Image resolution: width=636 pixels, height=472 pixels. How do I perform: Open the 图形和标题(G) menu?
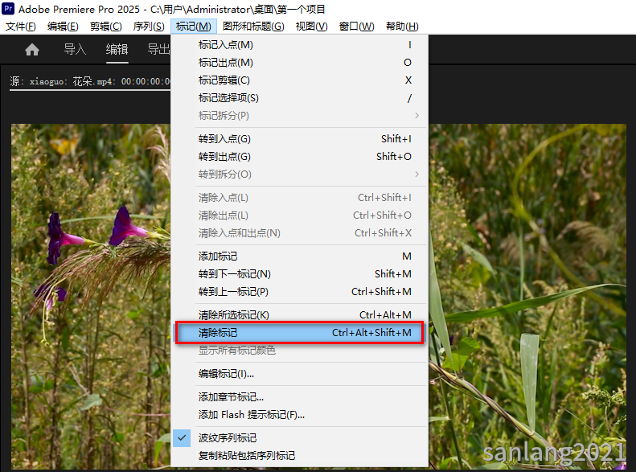tap(253, 27)
